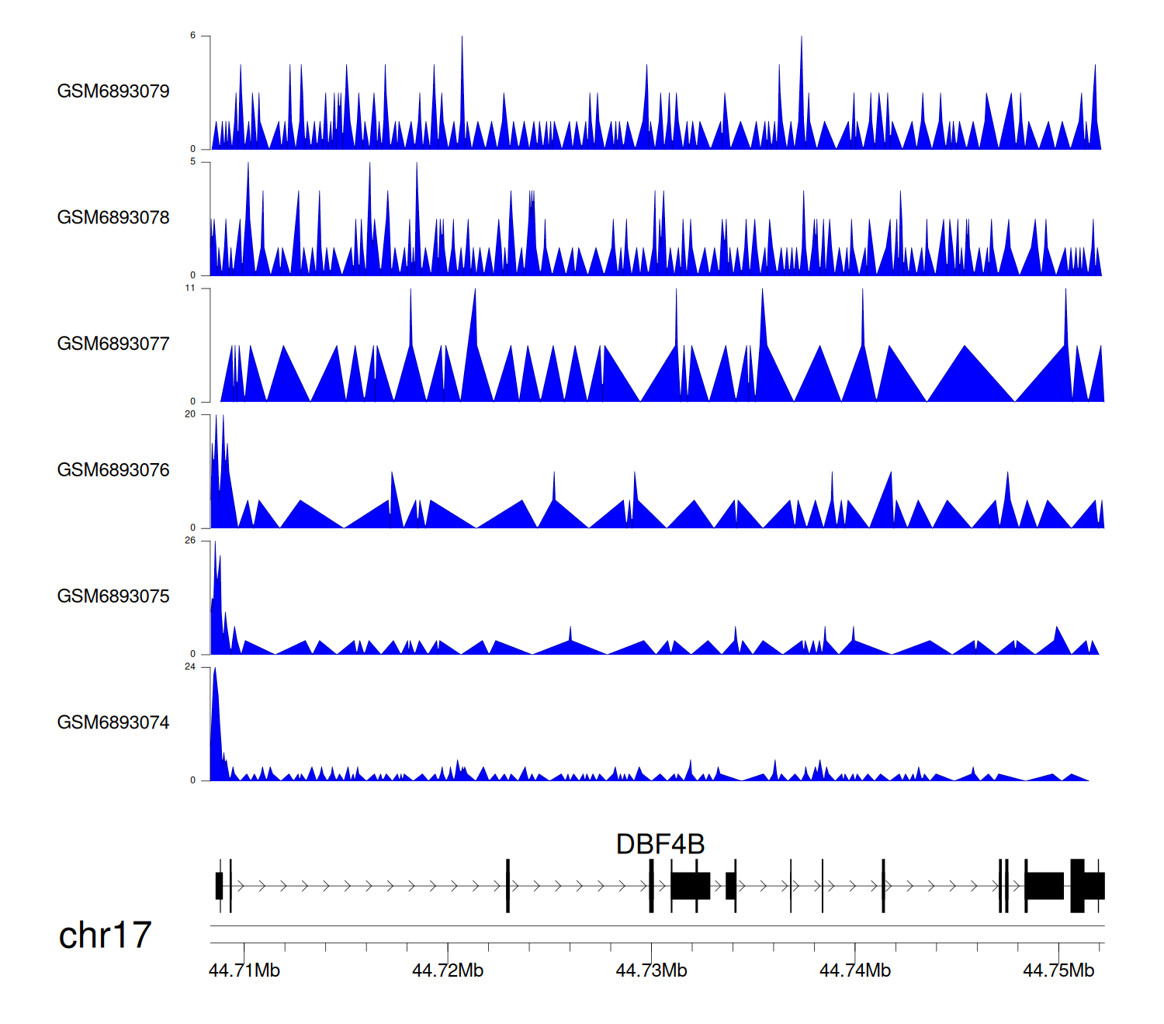Click the GSM6893079 track label
This screenshot has width=1164, height=1024.
113,92
